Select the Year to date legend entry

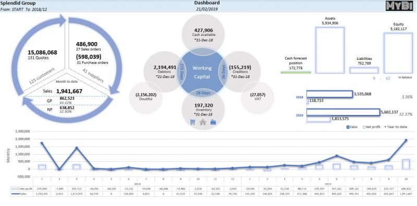point(396,127)
